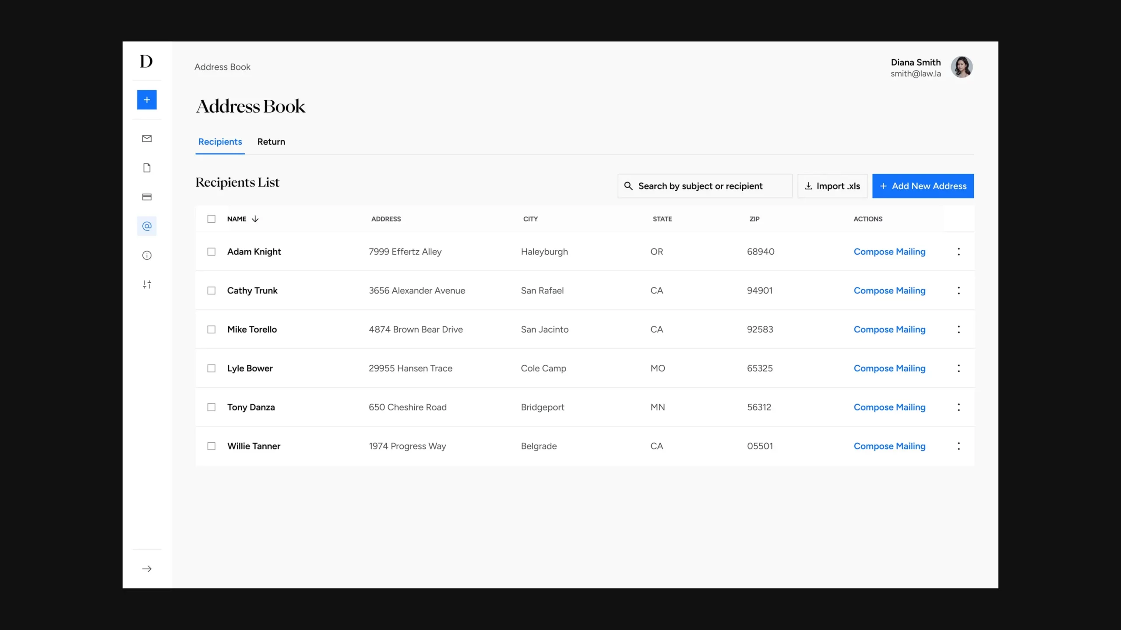Viewport: 1121px width, 630px height.
Task: Click the name Willie Tanner
Action: point(254,446)
